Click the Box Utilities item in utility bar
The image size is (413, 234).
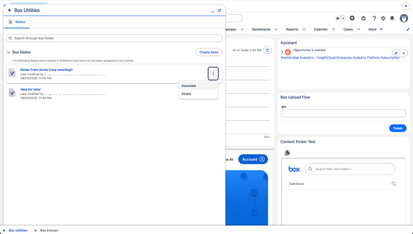[15, 230]
